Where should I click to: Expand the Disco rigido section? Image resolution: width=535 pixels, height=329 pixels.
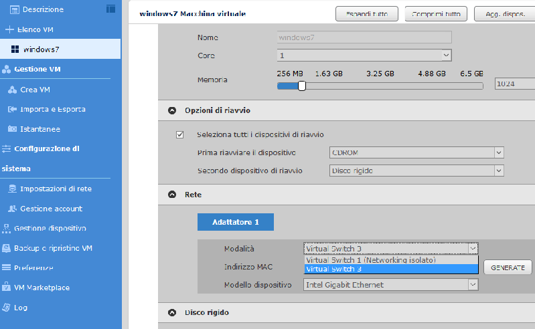click(172, 312)
